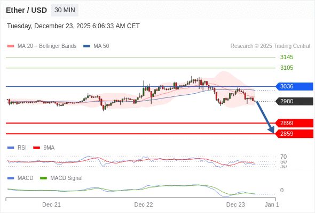This screenshot has width=315, height=213.
Task: Click the Research © 2025 Trading Central credit
Action: pyautogui.click(x=270, y=46)
